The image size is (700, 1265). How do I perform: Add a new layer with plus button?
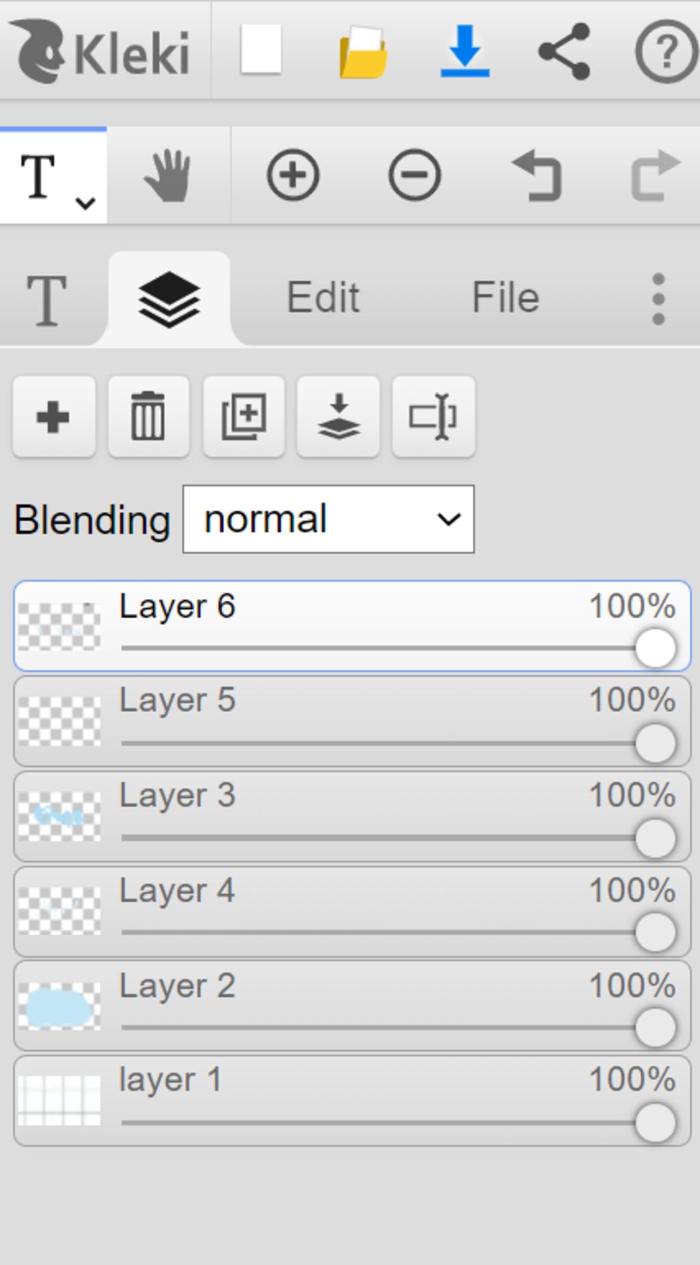53,416
